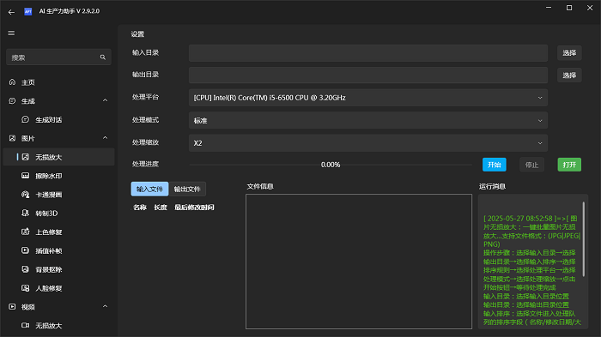Viewport: 601px width, 337px height.
Task: Click the 主页 home icon
Action: (x=12, y=82)
